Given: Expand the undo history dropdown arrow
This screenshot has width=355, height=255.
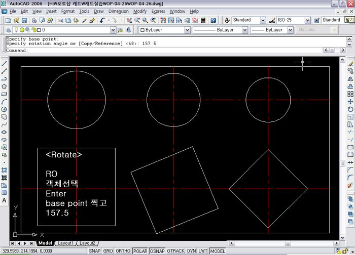Looking at the screenshot, I should click(109, 20).
